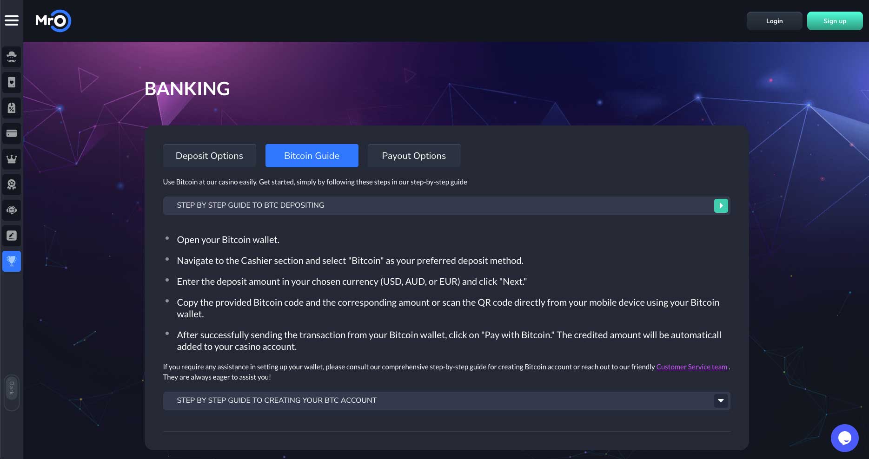This screenshot has height=459, width=869.
Task: Open the percent tag promotions icon
Action: [12, 108]
